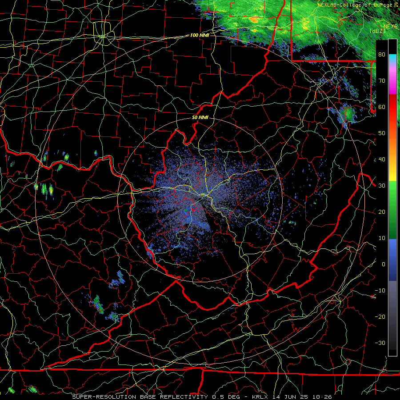Click the -10 value on the color scale

pyautogui.click(x=380, y=291)
